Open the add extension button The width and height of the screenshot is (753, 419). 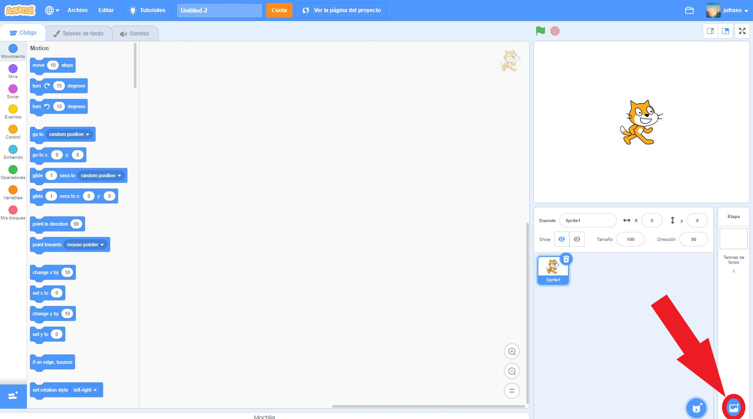[x=13, y=396]
